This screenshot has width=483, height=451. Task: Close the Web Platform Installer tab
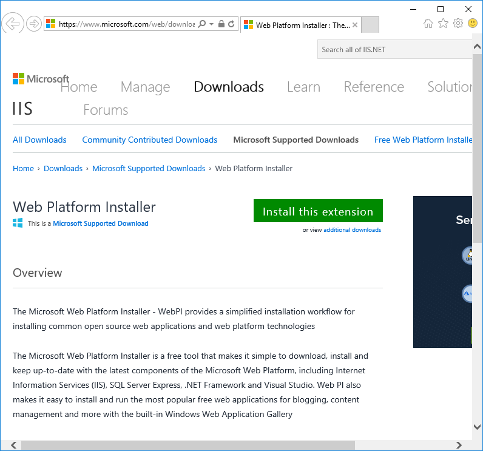[355, 25]
